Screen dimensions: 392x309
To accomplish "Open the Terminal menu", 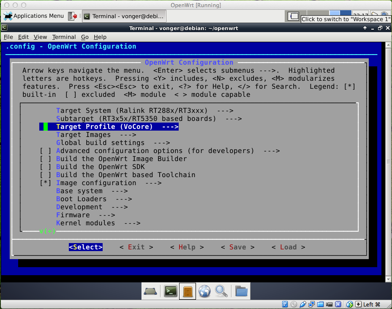I will click(x=64, y=37).
